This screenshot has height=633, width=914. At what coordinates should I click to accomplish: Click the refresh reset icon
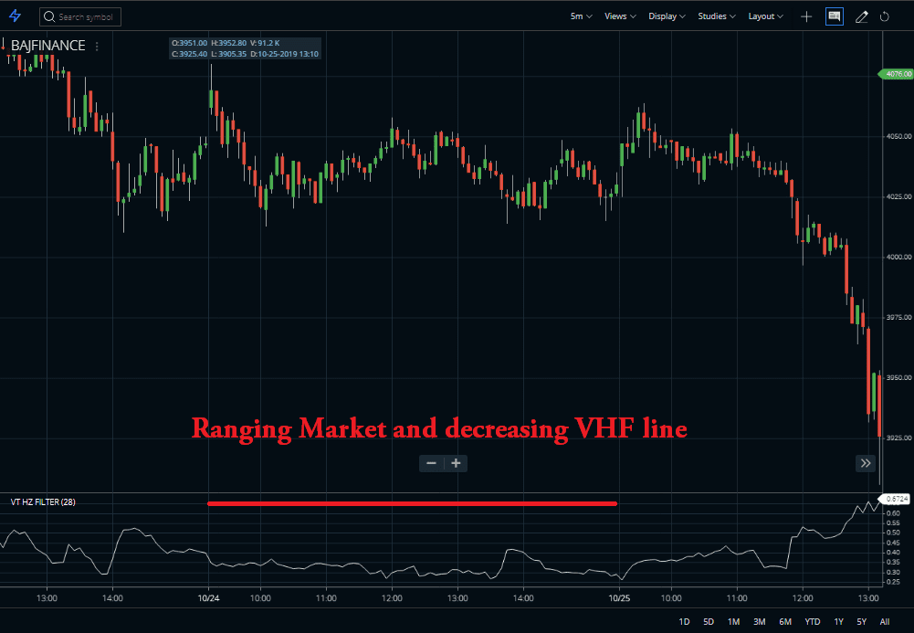pyautogui.click(x=884, y=17)
